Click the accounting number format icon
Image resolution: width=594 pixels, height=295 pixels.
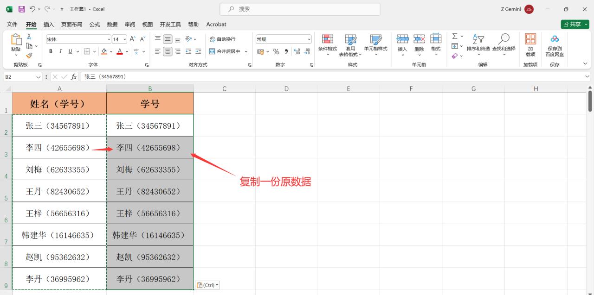coord(260,51)
